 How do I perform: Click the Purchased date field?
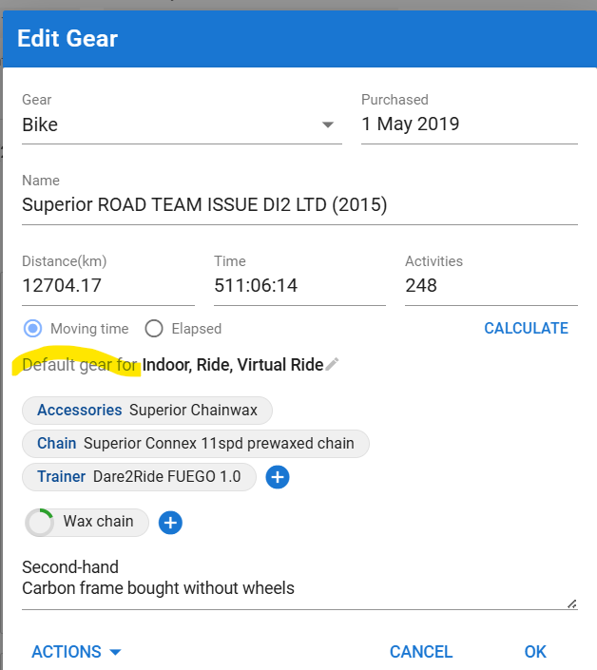point(470,124)
